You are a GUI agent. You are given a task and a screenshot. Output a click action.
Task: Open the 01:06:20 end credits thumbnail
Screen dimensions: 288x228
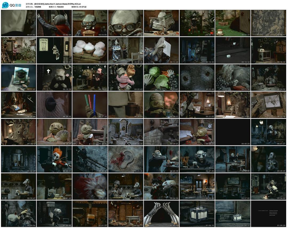click(x=269, y=214)
